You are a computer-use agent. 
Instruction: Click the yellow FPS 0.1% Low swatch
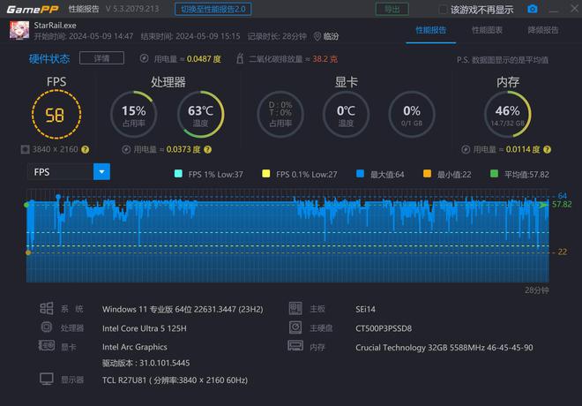265,174
